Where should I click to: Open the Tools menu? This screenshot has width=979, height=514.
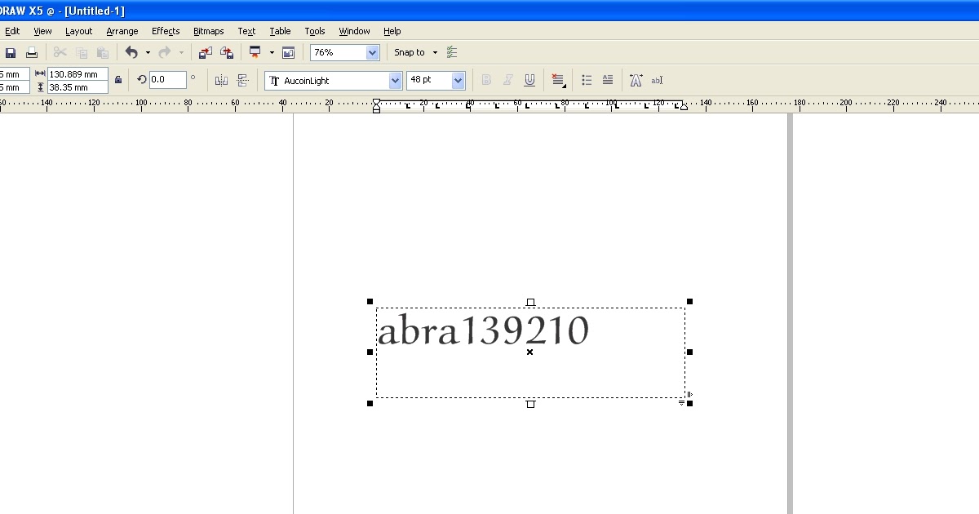pyautogui.click(x=315, y=31)
